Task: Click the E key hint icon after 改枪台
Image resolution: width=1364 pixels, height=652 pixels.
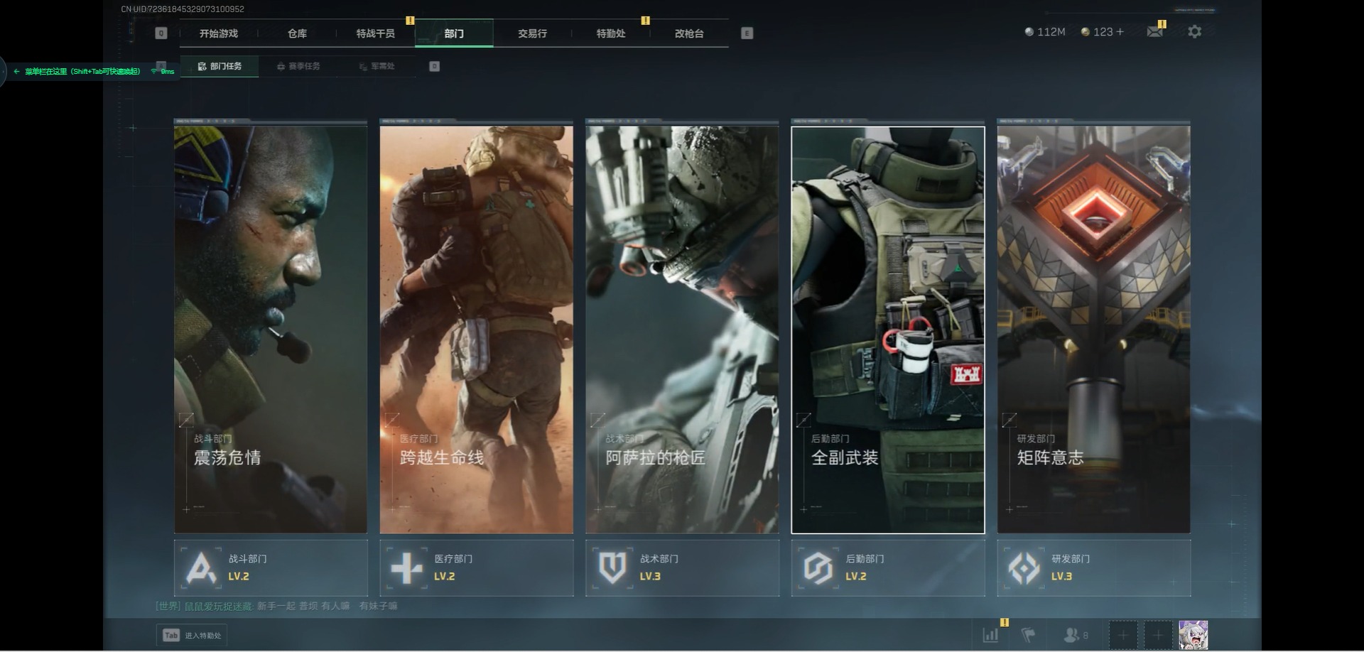Action: [747, 33]
